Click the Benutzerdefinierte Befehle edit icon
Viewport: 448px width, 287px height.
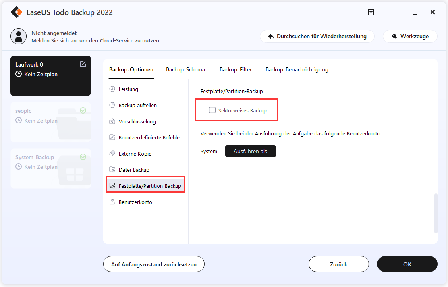pyautogui.click(x=112, y=137)
